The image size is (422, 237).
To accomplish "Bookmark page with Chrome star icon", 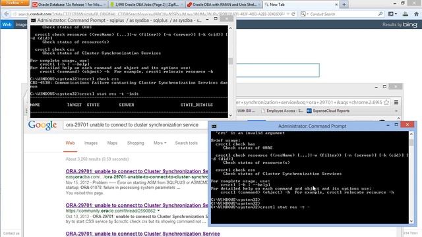I will (386, 102).
